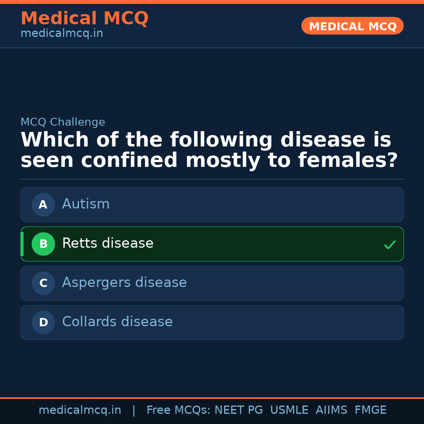Expand the MCQ Challenge section
Image resolution: width=424 pixels, height=424 pixels.
pos(63,122)
